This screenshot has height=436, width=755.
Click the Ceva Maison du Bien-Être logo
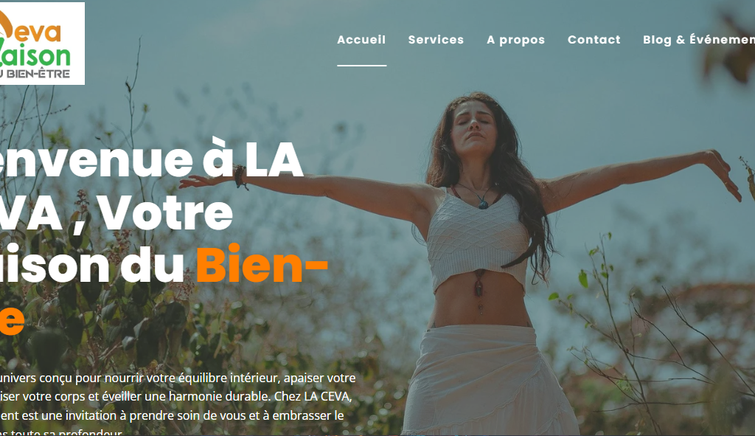[42, 44]
